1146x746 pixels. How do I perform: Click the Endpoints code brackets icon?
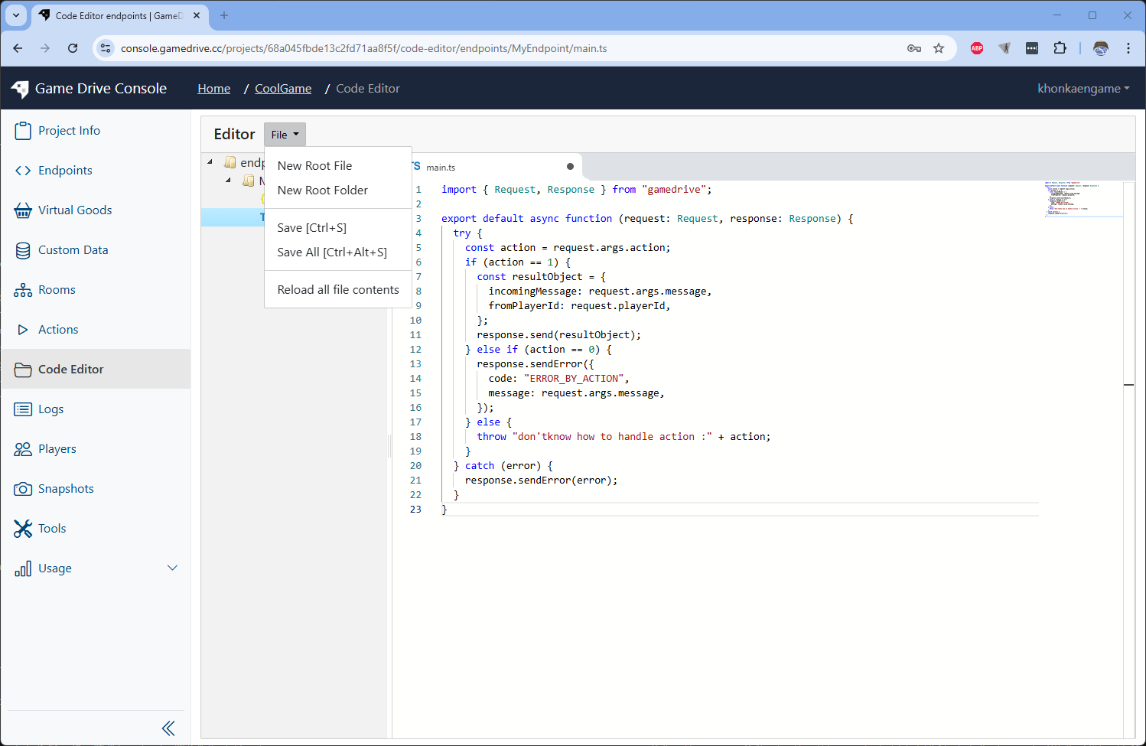pos(23,170)
